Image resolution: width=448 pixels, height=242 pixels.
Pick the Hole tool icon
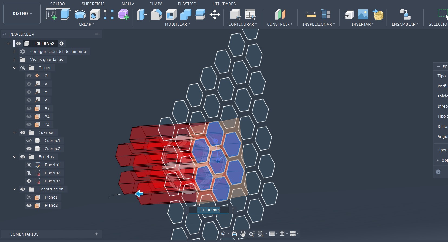pyautogui.click(x=95, y=15)
